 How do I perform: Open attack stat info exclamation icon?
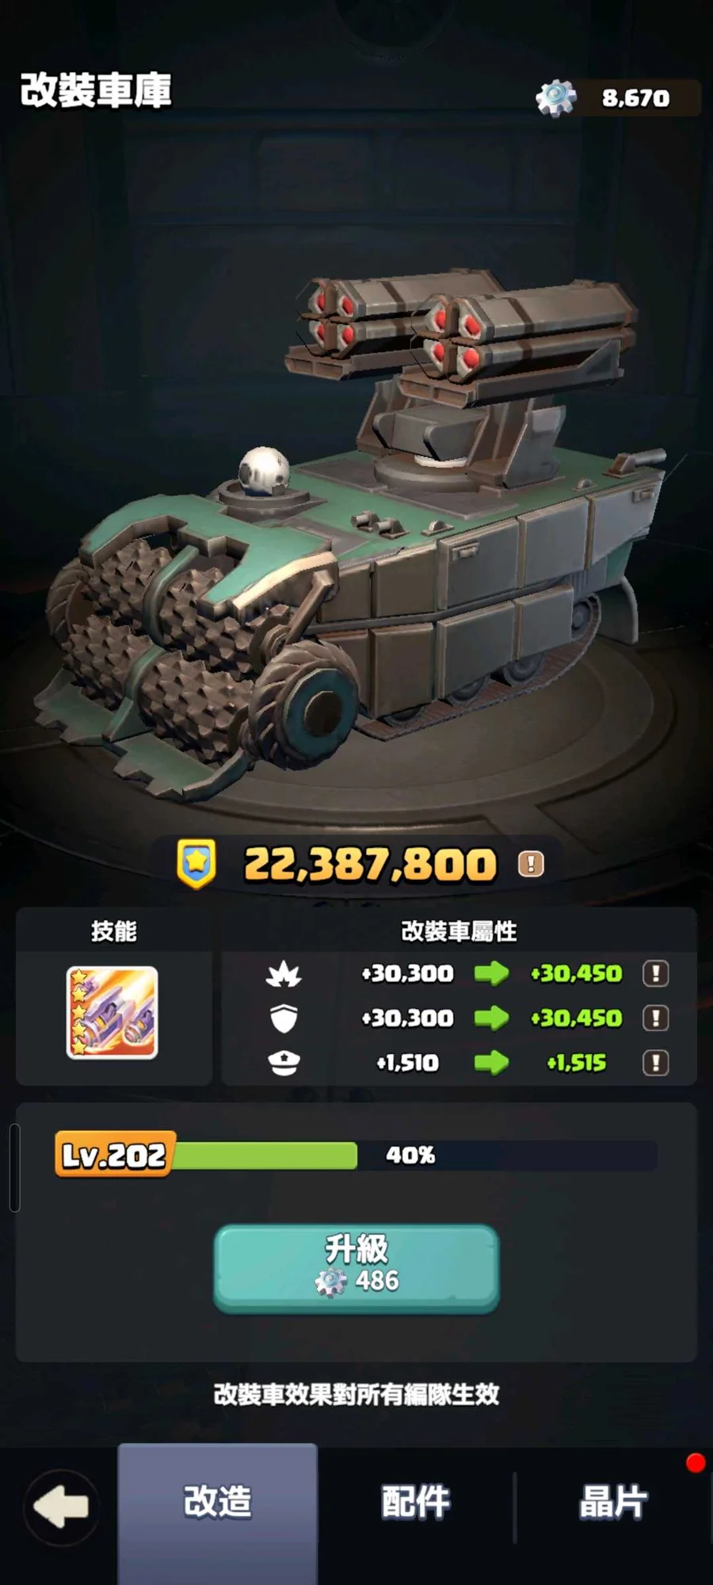point(655,973)
